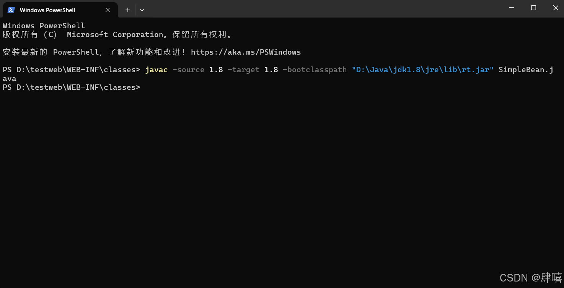Image resolution: width=564 pixels, height=288 pixels.
Task: Click the quoted rt.jar path string
Action: pos(422,70)
